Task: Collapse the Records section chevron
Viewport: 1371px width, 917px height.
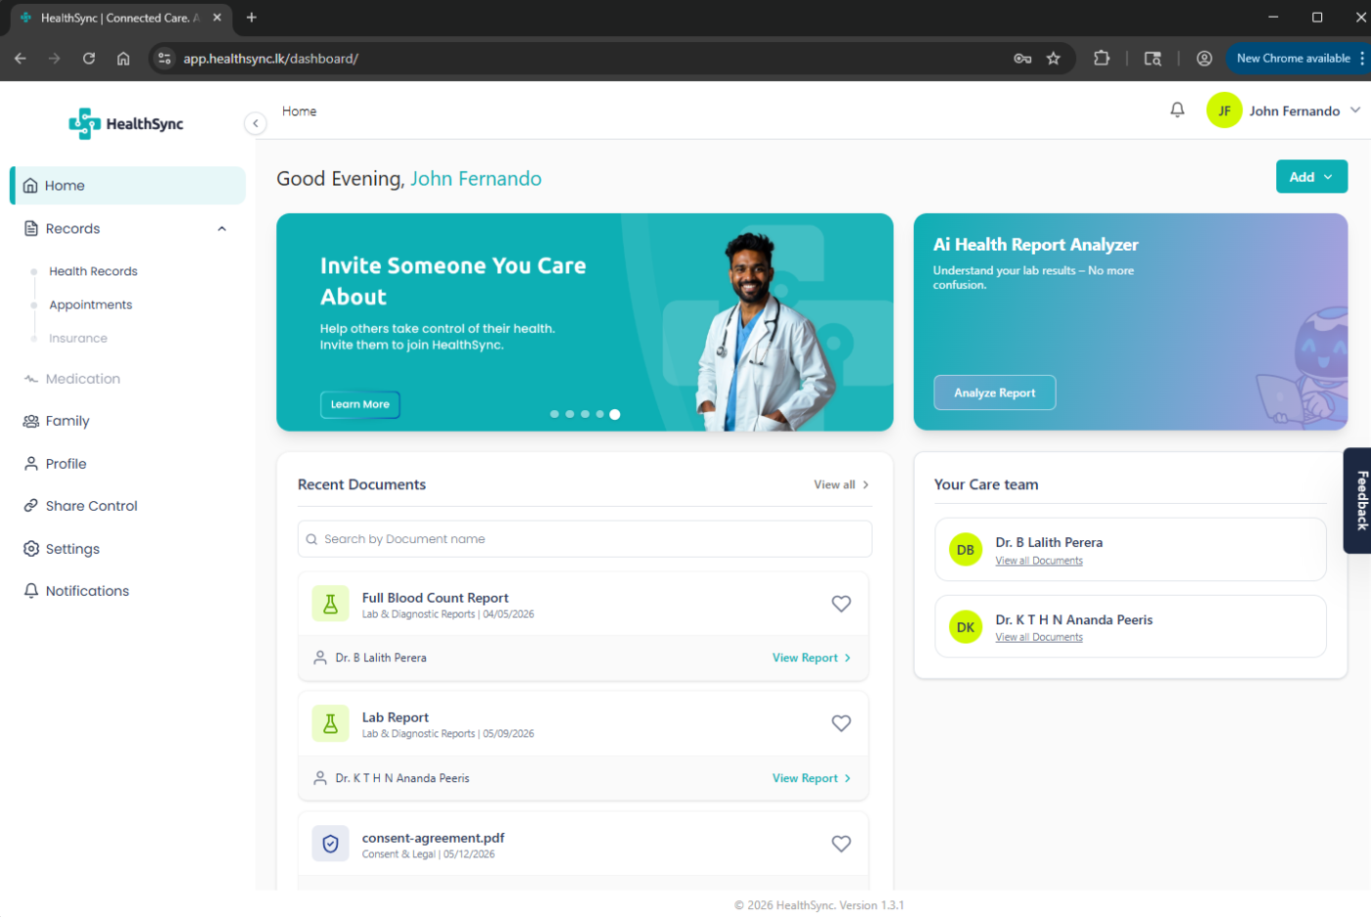Action: coord(222,229)
